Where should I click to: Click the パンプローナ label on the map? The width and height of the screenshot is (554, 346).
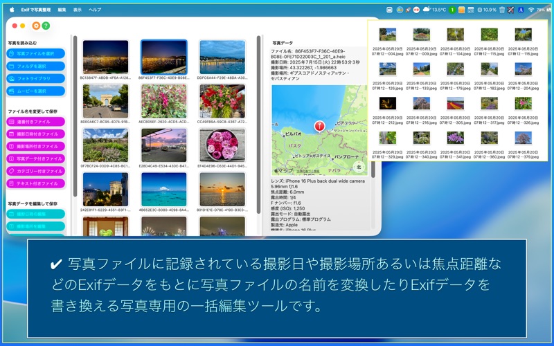tap(347, 157)
